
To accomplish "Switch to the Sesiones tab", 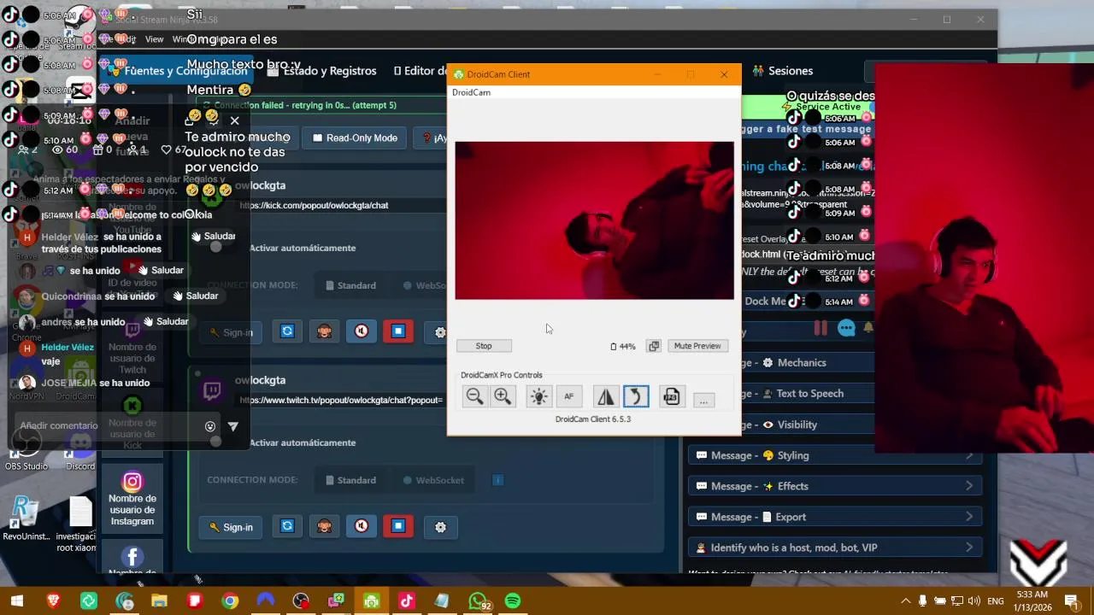I will pyautogui.click(x=783, y=71).
